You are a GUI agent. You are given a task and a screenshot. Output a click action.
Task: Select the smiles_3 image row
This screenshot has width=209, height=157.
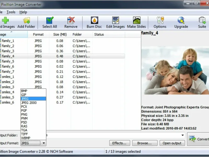coord(62,87)
